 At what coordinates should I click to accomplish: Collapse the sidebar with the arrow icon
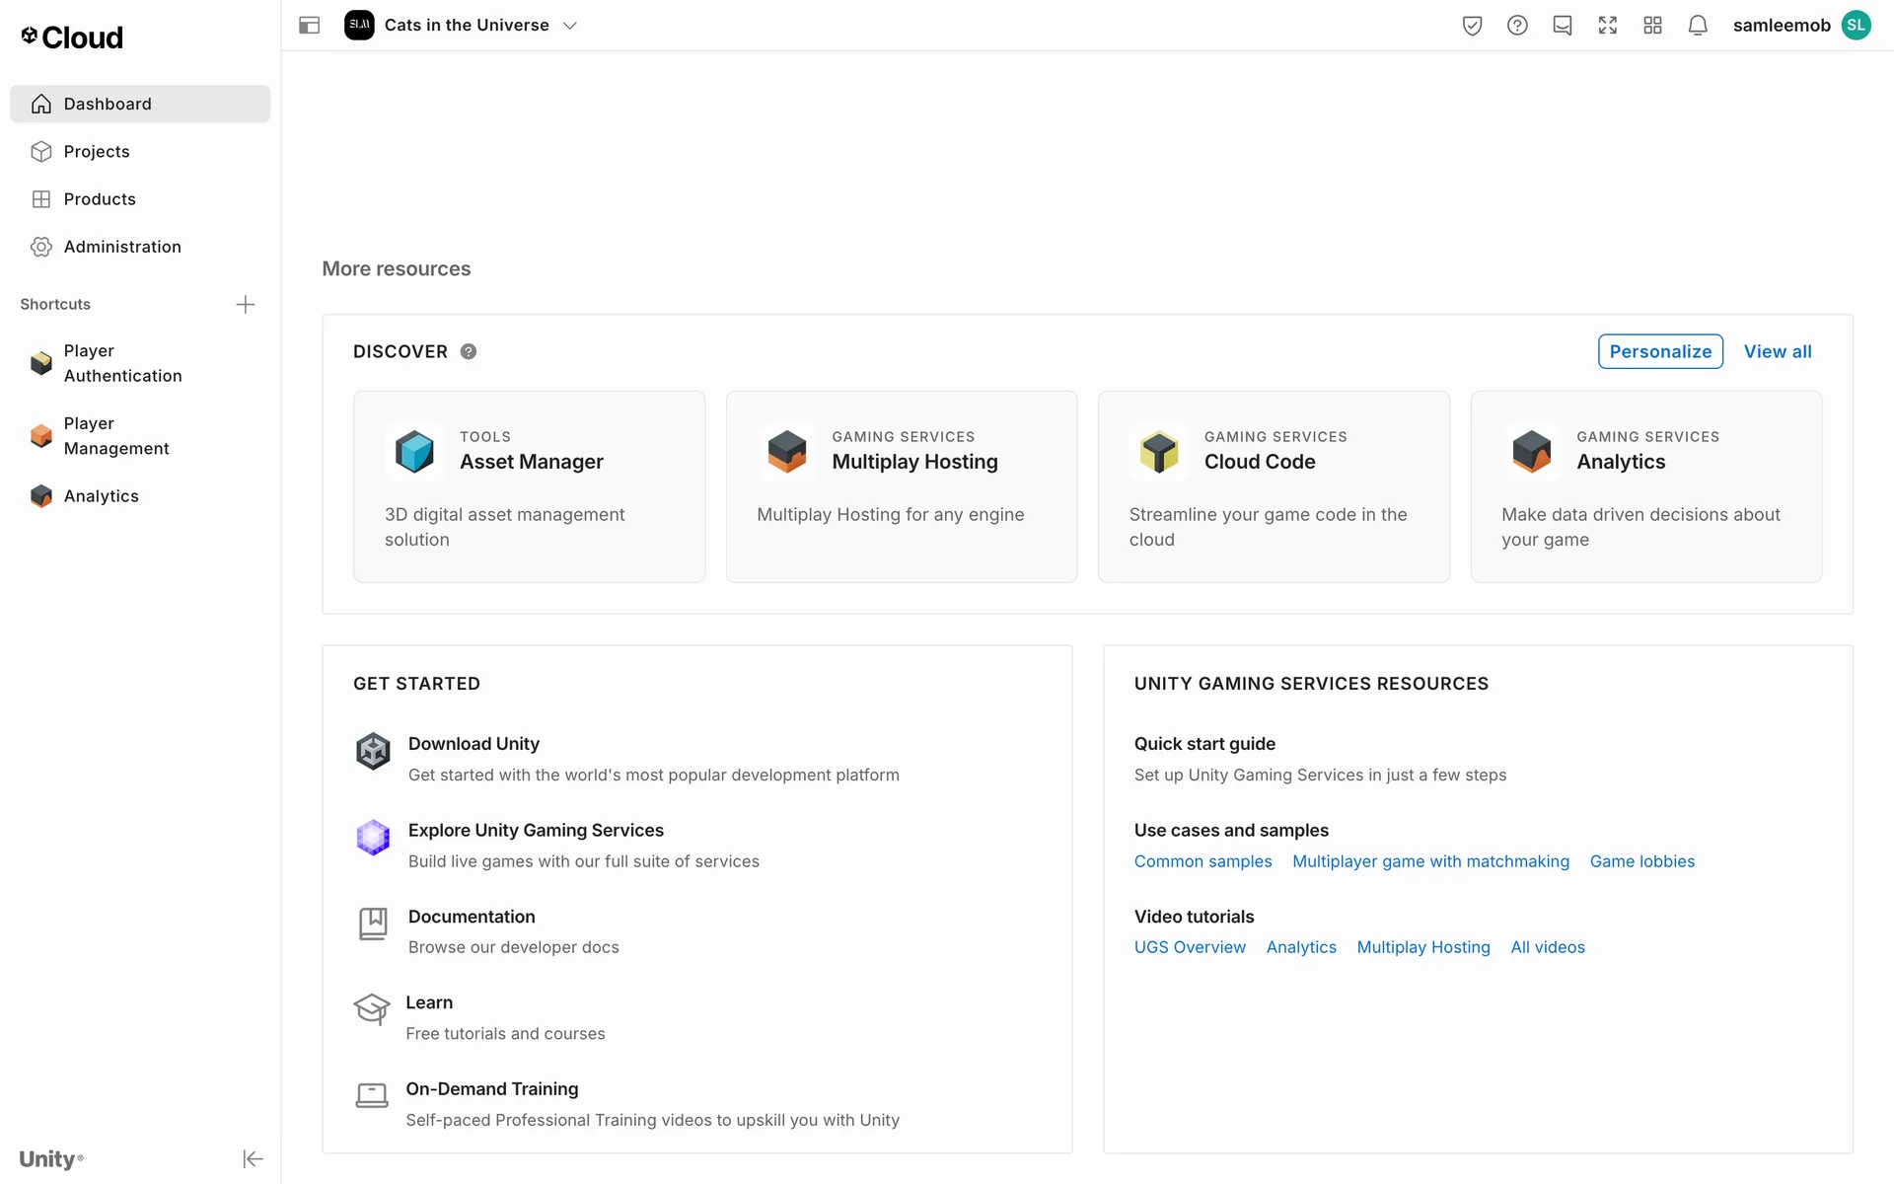[x=253, y=1158]
